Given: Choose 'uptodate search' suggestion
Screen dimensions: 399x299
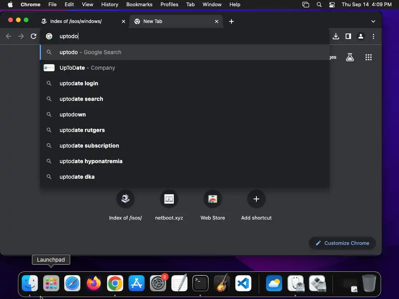Looking at the screenshot, I should (185, 99).
